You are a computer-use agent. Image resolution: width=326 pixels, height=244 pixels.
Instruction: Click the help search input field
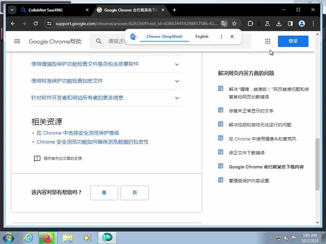tap(171, 41)
